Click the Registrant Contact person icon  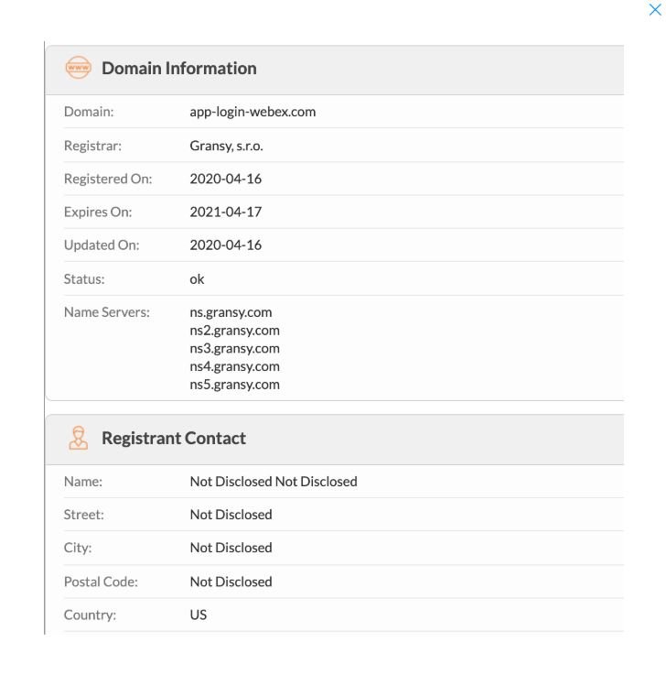(78, 438)
